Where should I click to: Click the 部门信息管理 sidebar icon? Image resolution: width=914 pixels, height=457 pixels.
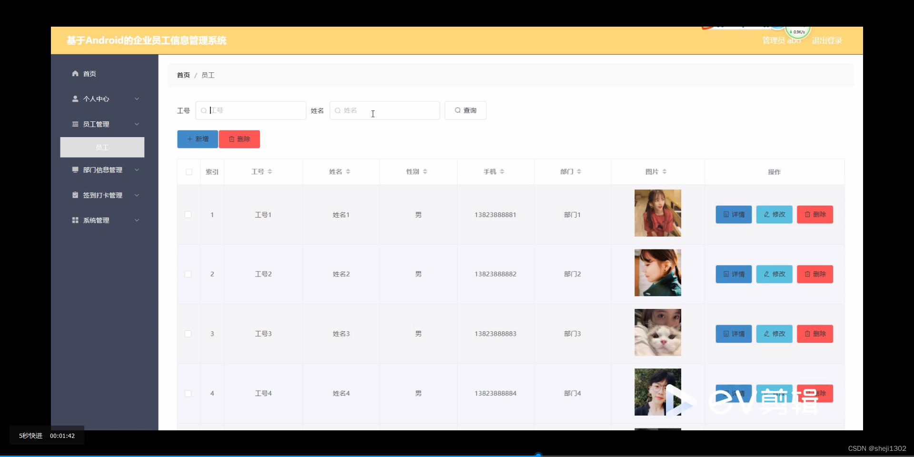pos(75,170)
